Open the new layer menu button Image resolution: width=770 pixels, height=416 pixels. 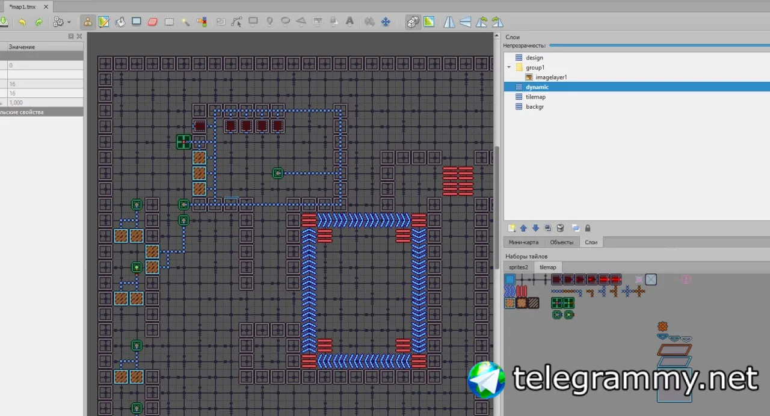pos(511,228)
